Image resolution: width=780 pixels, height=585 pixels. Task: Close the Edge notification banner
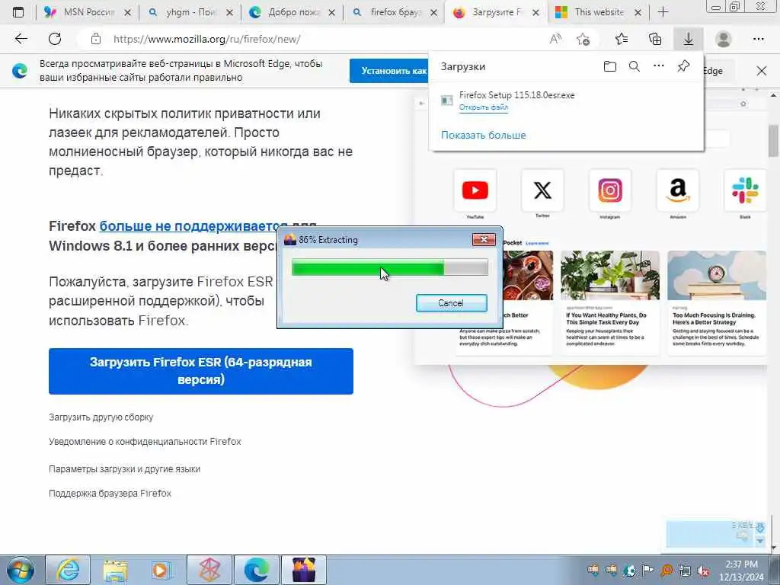coord(762,71)
